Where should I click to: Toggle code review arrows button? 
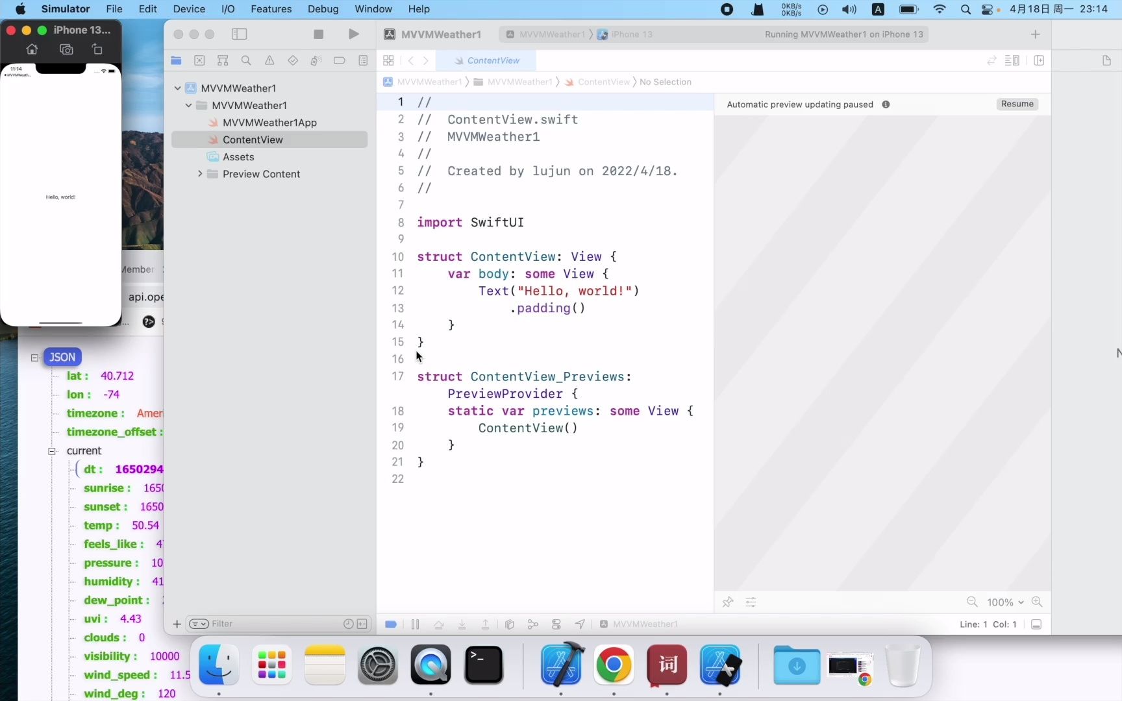tap(991, 60)
